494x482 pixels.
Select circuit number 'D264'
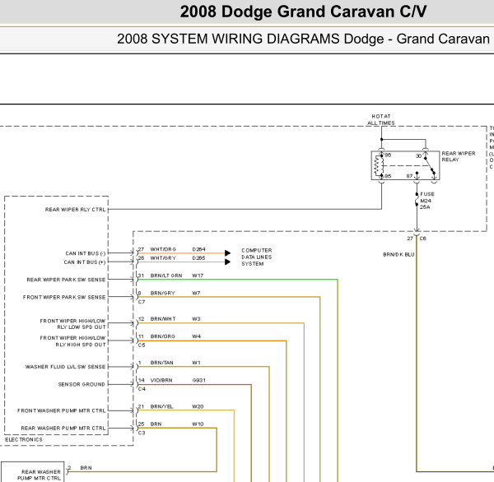[198, 249]
